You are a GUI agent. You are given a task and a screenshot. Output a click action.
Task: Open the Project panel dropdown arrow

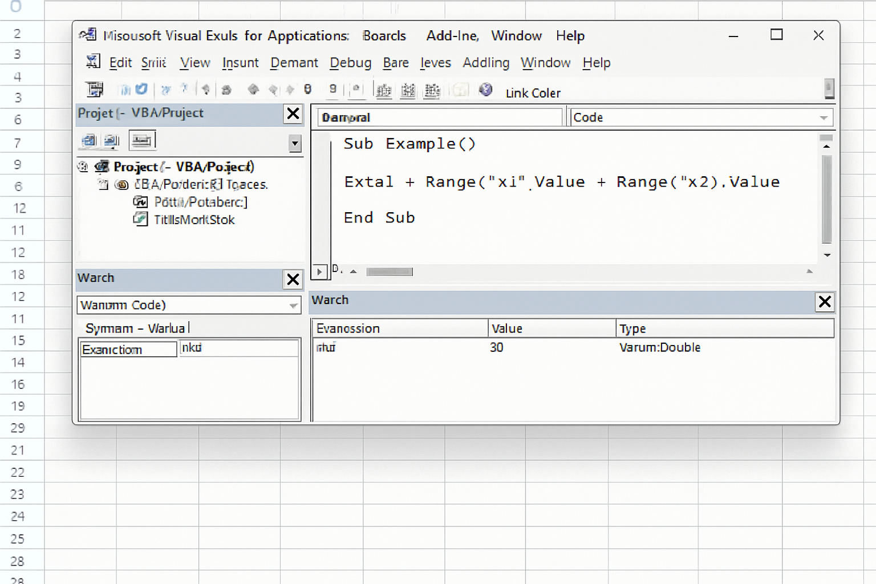click(x=295, y=143)
